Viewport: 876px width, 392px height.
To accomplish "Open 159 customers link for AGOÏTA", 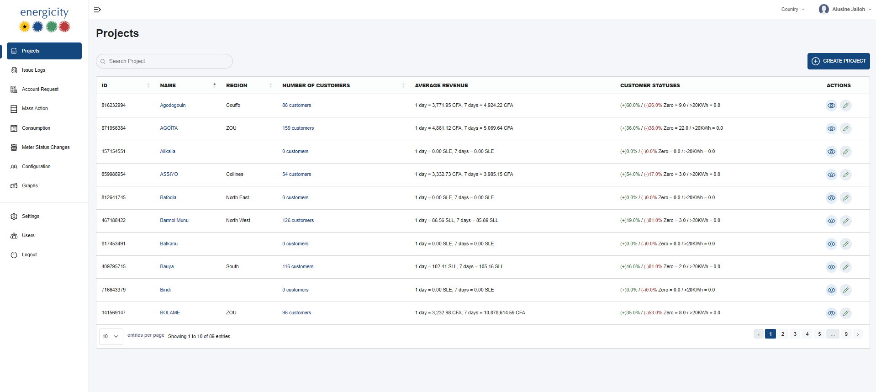I will click(298, 128).
